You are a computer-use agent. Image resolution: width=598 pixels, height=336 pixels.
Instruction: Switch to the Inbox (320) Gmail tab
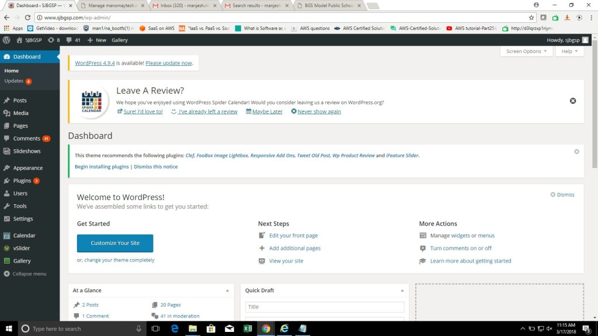click(185, 6)
